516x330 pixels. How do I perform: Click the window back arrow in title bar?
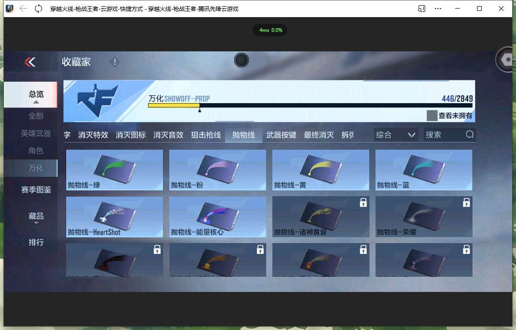tap(23, 9)
